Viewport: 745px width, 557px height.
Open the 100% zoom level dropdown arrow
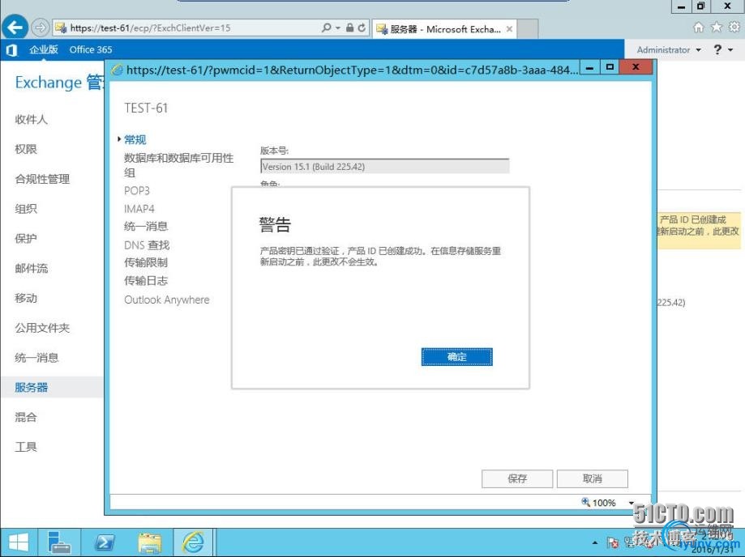coord(632,503)
